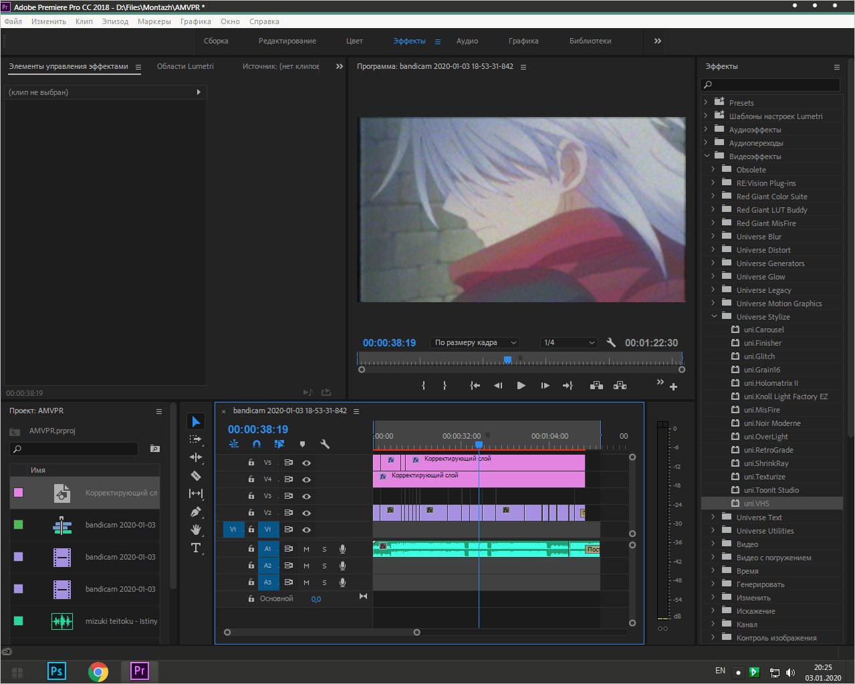This screenshot has height=684, width=855.
Task: Show more workspaces via double chevron
Action: point(658,41)
